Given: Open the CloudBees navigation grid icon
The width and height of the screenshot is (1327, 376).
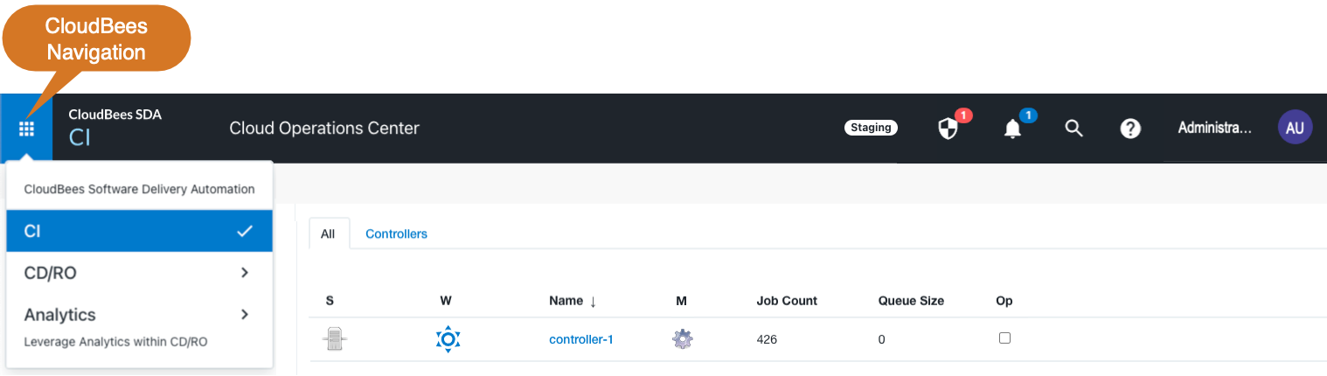Looking at the screenshot, I should [x=26, y=129].
